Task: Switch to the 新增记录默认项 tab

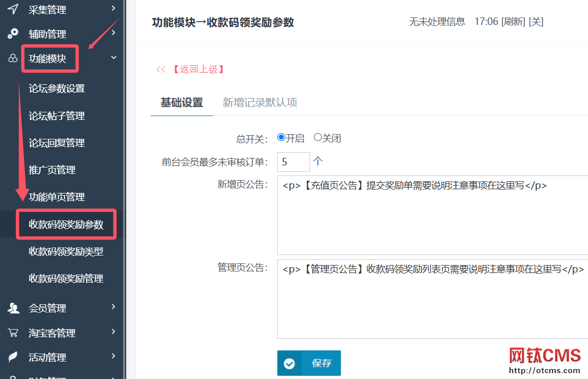Action: 260,102
